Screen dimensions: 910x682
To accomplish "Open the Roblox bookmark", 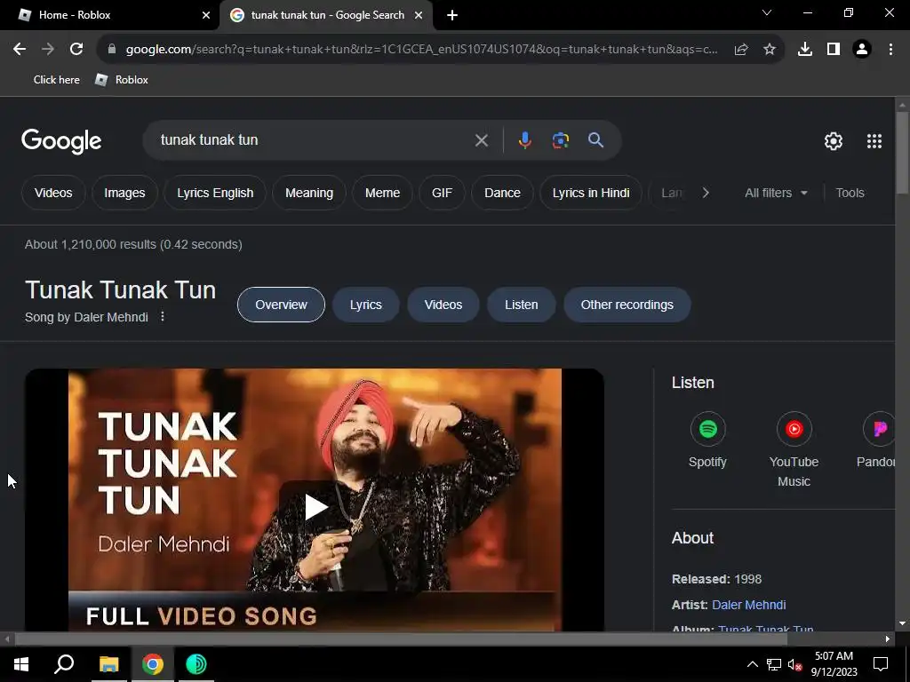I will tap(122, 80).
